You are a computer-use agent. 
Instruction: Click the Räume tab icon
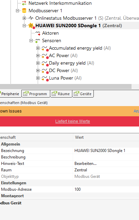click(x=54, y=94)
